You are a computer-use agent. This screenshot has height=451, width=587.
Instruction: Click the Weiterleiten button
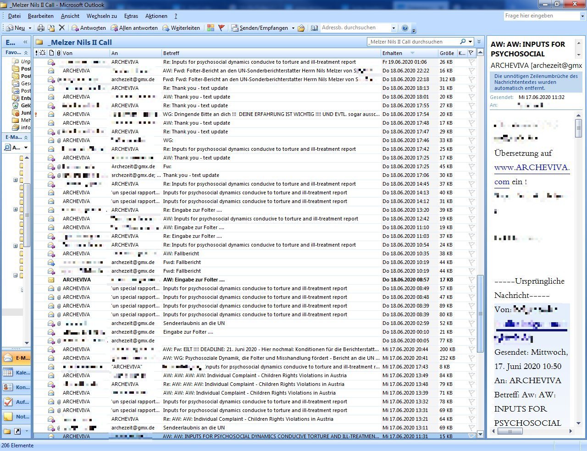pyautogui.click(x=181, y=28)
